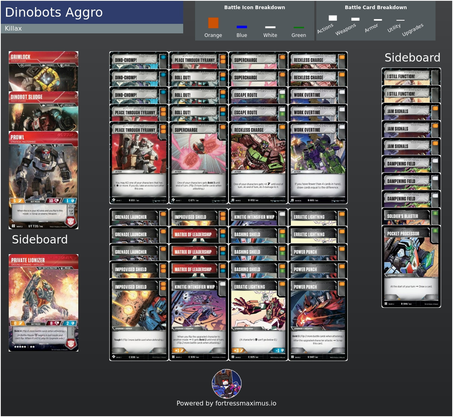The width and height of the screenshot is (453, 417).
Task: Click Prowl's attack stat 5 icon
Action: (x=17, y=201)
